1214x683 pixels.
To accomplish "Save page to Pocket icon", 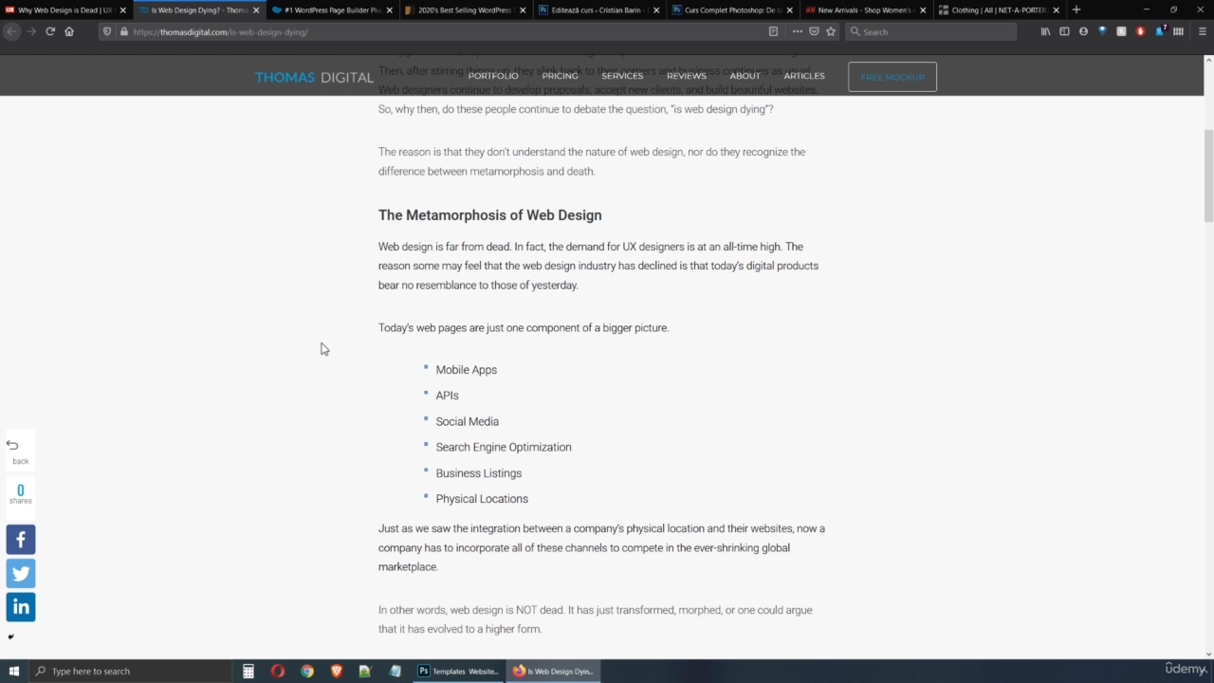I will point(814,31).
